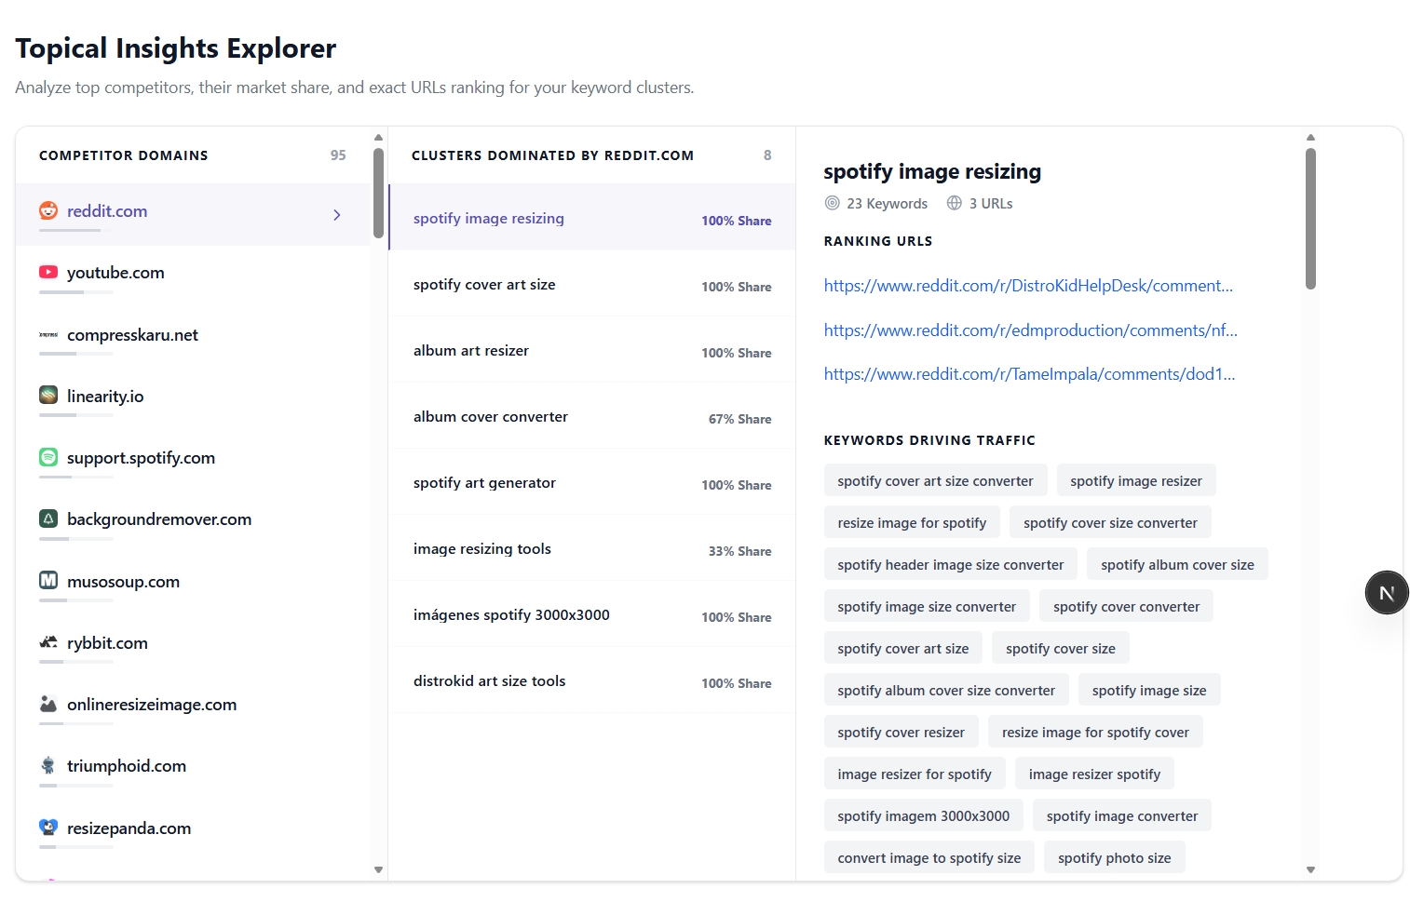Click the spotify cover converter keyword chip
Viewport: 1410px width, 902px height.
pos(1126,607)
